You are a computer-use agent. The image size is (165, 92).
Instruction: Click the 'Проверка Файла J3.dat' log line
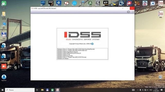[x=64, y=54]
